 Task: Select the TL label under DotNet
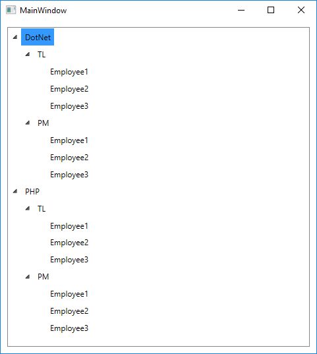click(x=42, y=55)
